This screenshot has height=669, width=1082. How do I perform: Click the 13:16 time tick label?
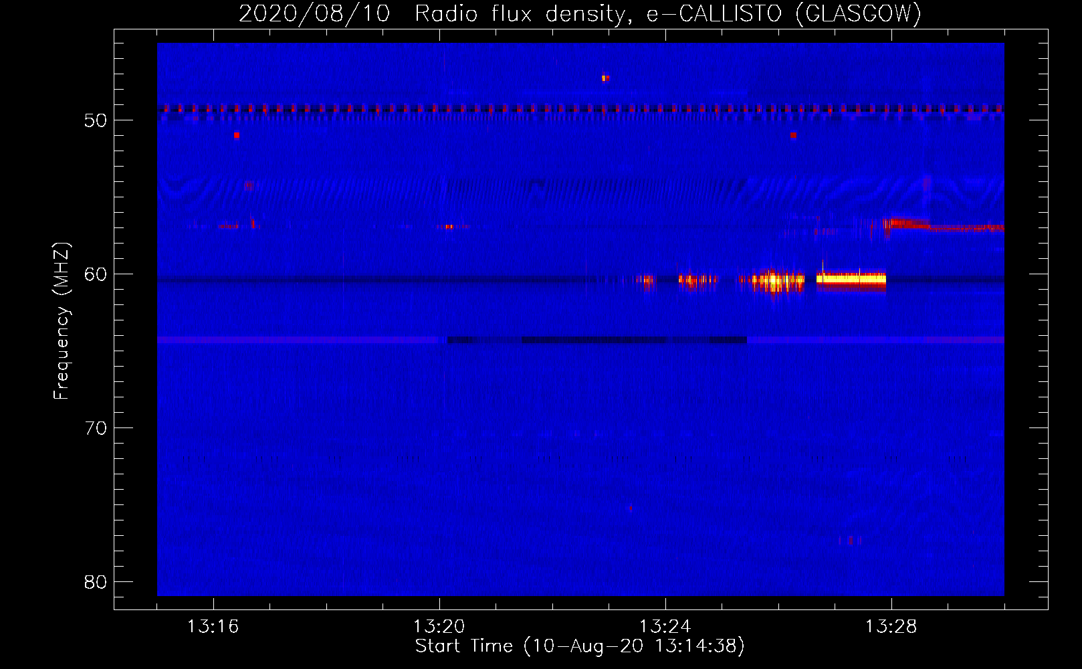pos(213,626)
